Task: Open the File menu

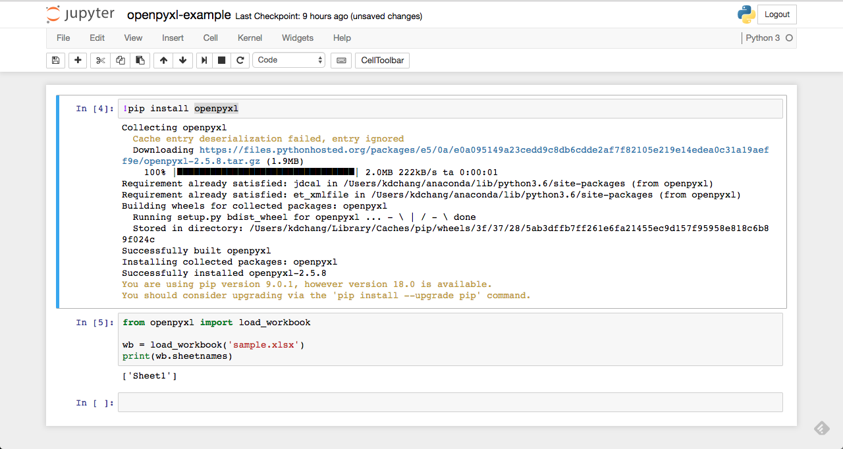Action: 63,38
